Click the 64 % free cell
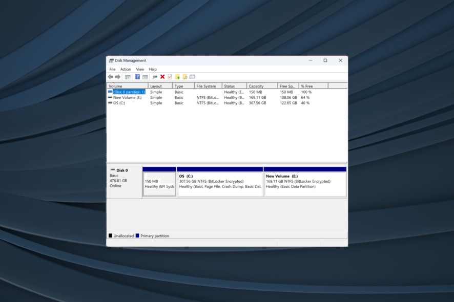The image size is (454, 302). 305,97
